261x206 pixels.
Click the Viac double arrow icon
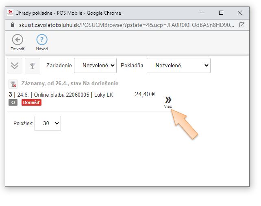click(168, 100)
